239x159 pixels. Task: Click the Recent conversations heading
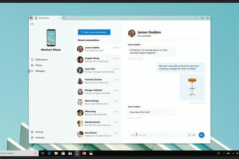[88, 40]
